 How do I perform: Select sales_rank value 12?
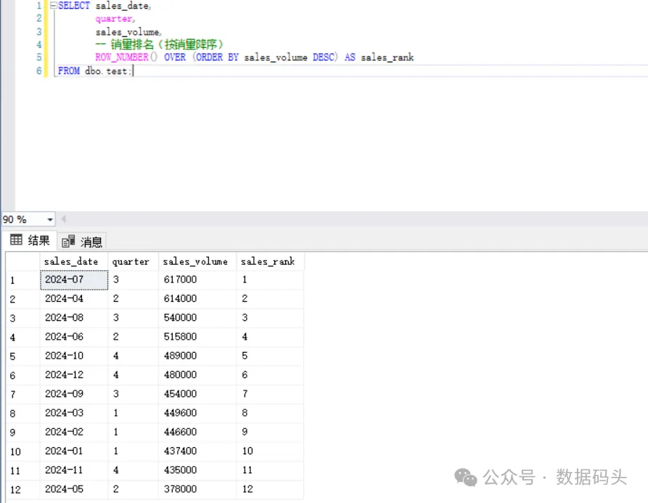tap(270, 489)
